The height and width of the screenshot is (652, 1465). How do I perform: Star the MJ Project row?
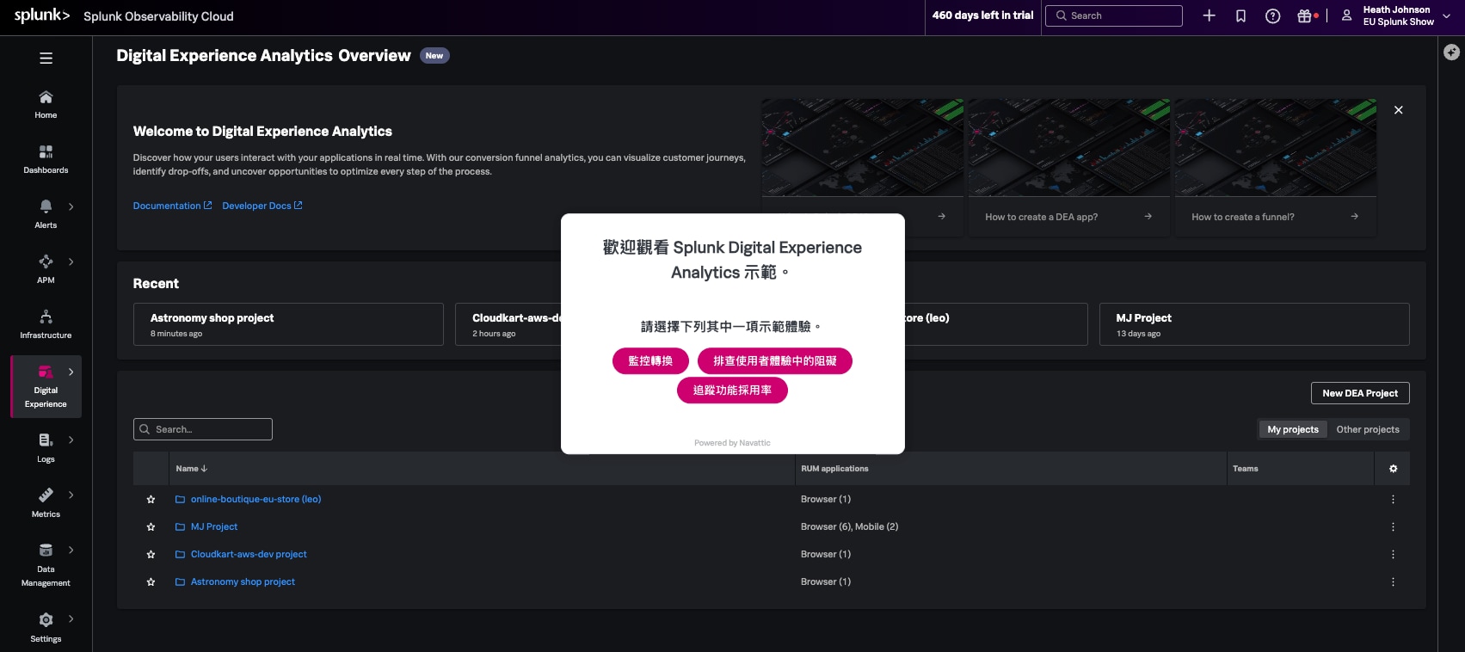[x=151, y=526]
